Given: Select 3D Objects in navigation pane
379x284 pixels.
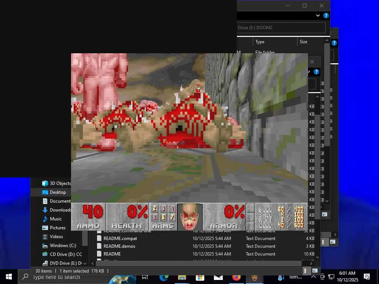Looking at the screenshot, I should pyautogui.click(x=60, y=183).
